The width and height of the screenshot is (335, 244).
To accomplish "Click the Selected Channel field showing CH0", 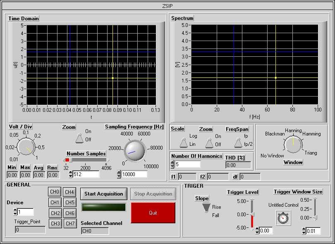I will point(95,231).
